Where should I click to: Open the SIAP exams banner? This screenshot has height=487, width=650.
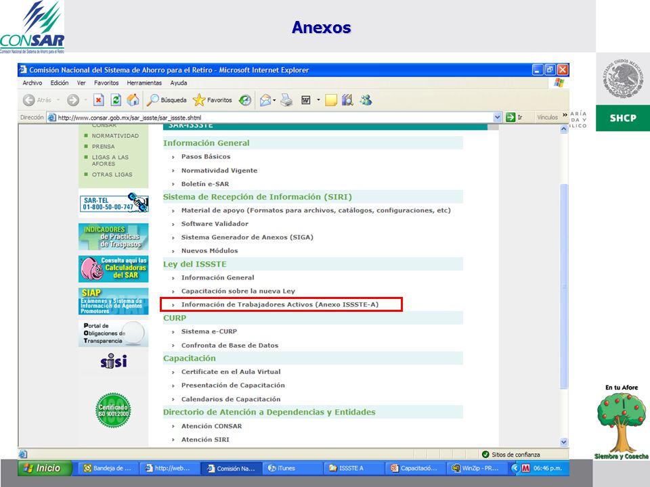[114, 301]
